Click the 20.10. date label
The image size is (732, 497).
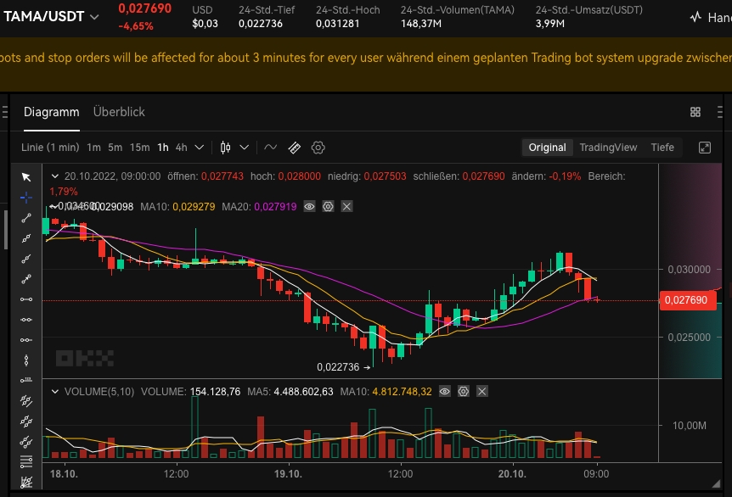(x=512, y=474)
